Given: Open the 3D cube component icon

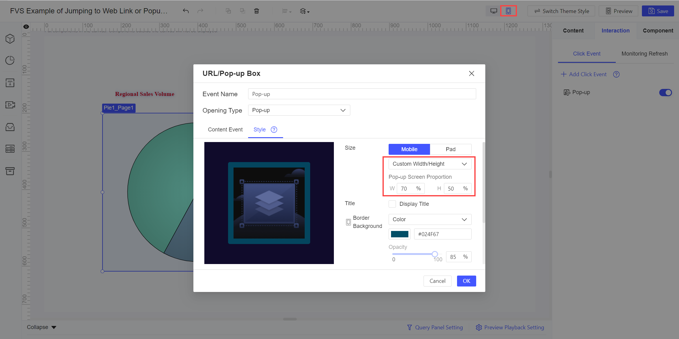Looking at the screenshot, I should pyautogui.click(x=10, y=39).
